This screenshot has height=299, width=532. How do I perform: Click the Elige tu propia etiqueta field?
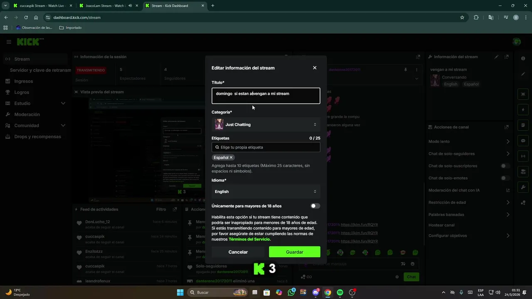point(266,147)
